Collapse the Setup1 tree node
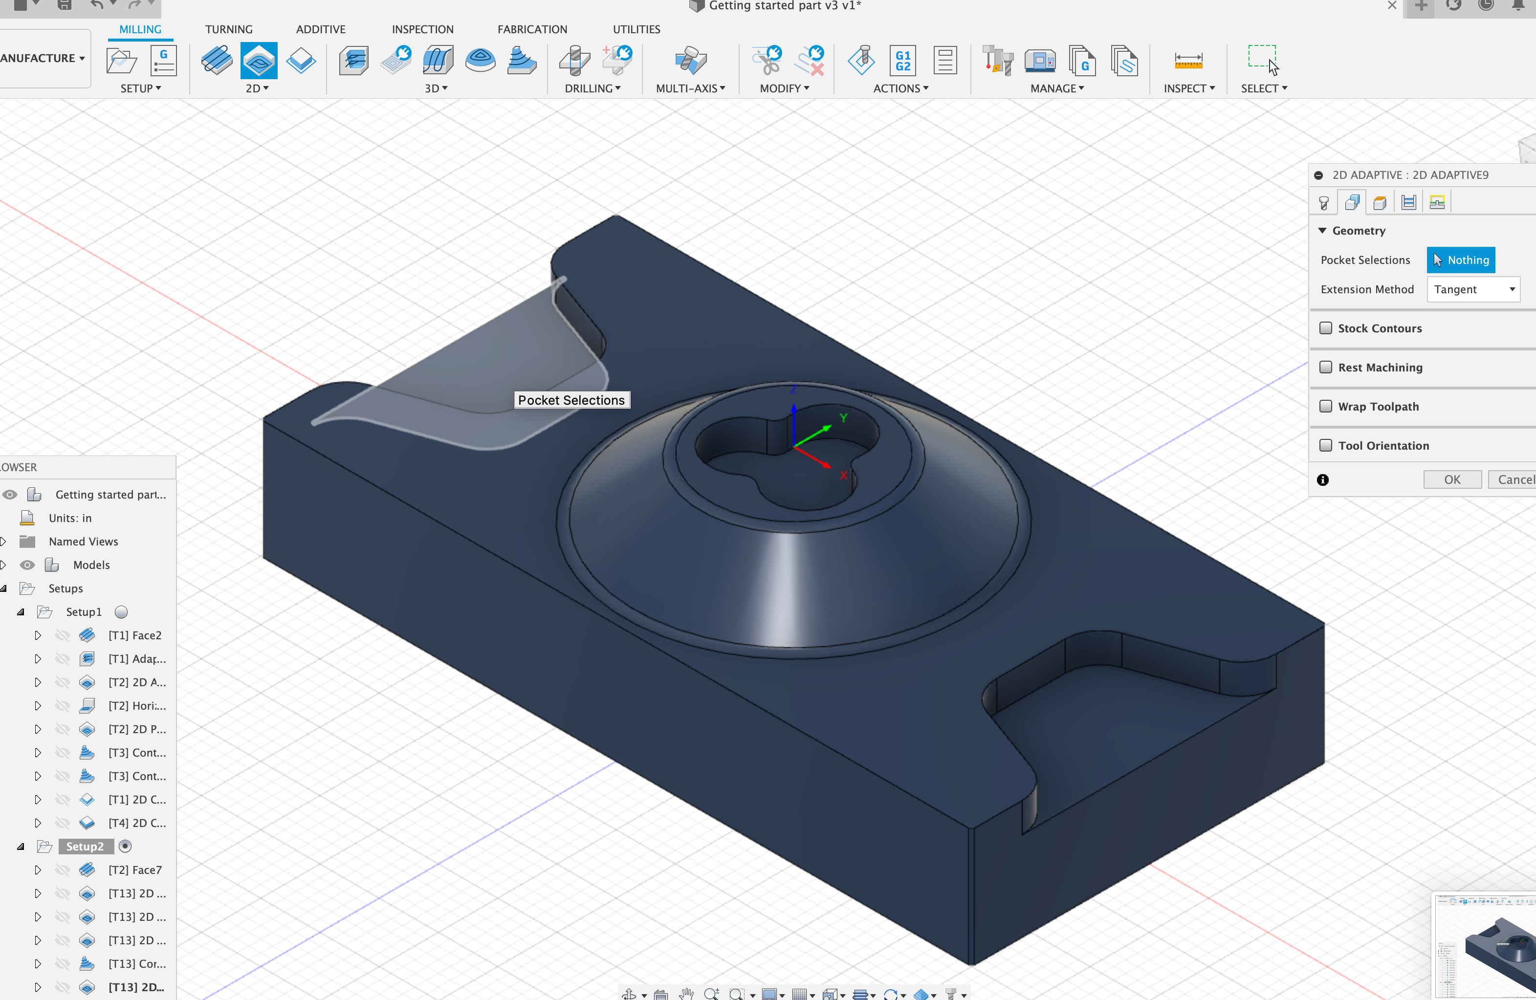 click(21, 612)
